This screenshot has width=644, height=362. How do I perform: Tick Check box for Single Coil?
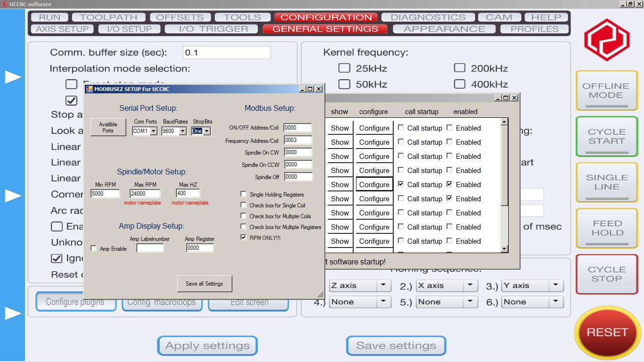[243, 205]
